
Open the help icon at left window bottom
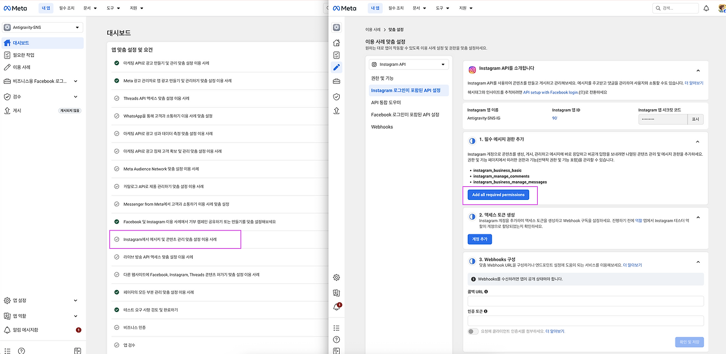click(22, 351)
